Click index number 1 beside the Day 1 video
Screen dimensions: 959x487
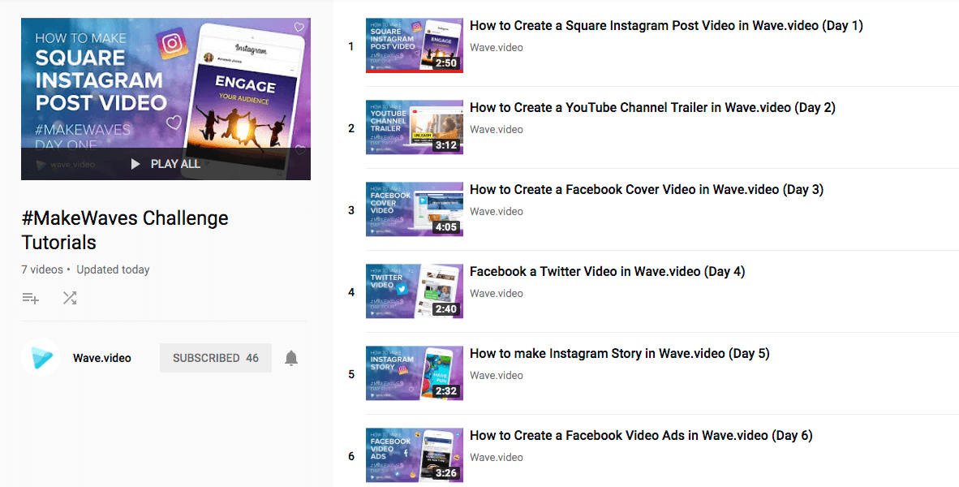point(351,46)
